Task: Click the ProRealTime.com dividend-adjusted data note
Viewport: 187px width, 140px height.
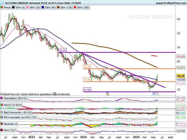Action: 35,94
